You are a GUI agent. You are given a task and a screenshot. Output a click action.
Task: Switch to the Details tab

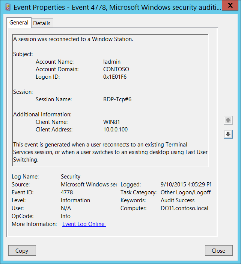[x=42, y=23]
